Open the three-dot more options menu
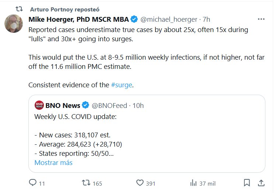The width and height of the screenshot is (275, 193). click(x=261, y=19)
